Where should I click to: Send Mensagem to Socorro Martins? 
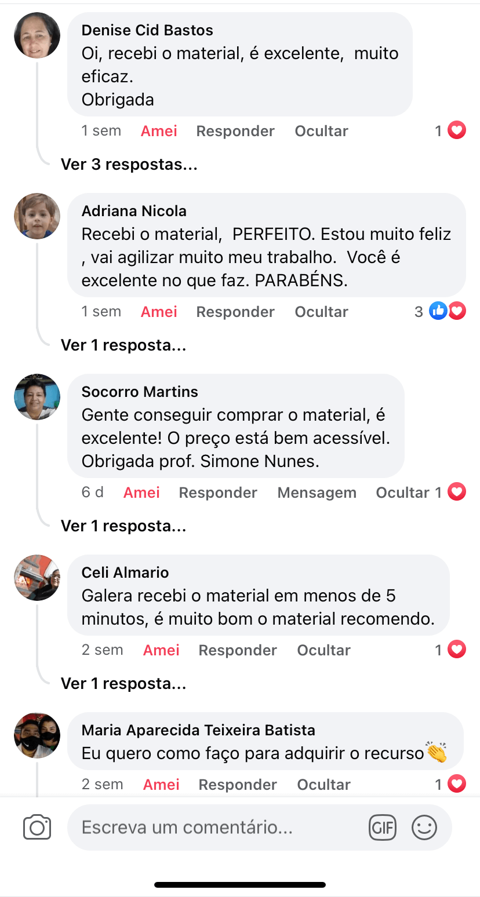coord(317,493)
